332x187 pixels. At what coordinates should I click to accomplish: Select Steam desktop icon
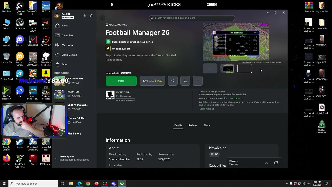[x=20, y=143]
